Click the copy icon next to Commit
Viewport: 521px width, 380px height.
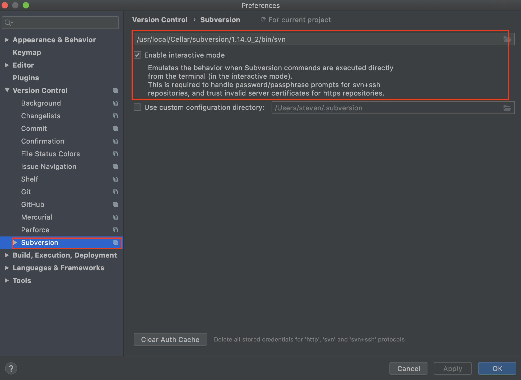[x=115, y=129]
